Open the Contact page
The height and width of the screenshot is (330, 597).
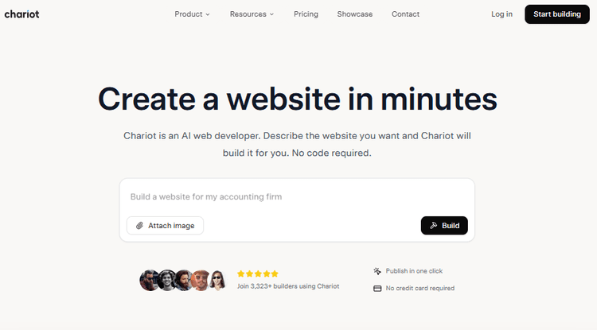[x=405, y=14]
